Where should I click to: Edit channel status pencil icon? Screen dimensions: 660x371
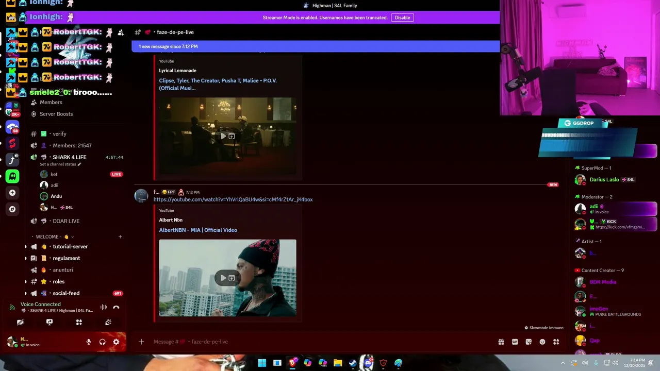tap(79, 164)
